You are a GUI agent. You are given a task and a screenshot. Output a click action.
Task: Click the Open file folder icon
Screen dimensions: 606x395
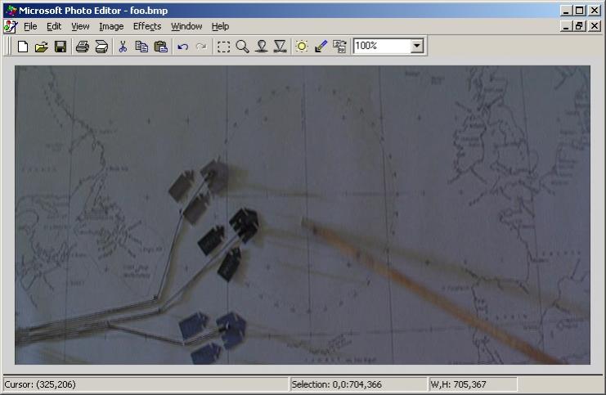pos(41,47)
